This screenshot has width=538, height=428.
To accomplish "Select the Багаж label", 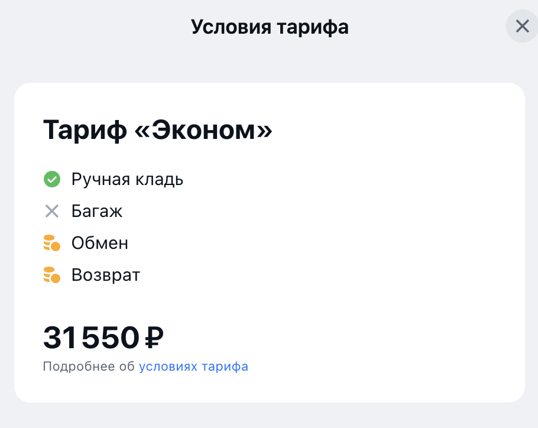I will click(x=97, y=211).
